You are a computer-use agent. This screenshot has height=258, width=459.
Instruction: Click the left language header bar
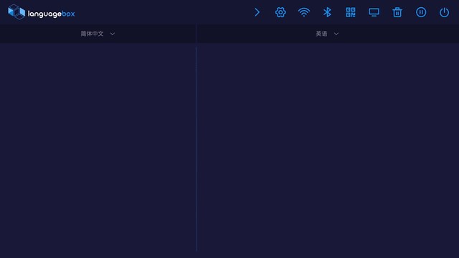coord(98,34)
